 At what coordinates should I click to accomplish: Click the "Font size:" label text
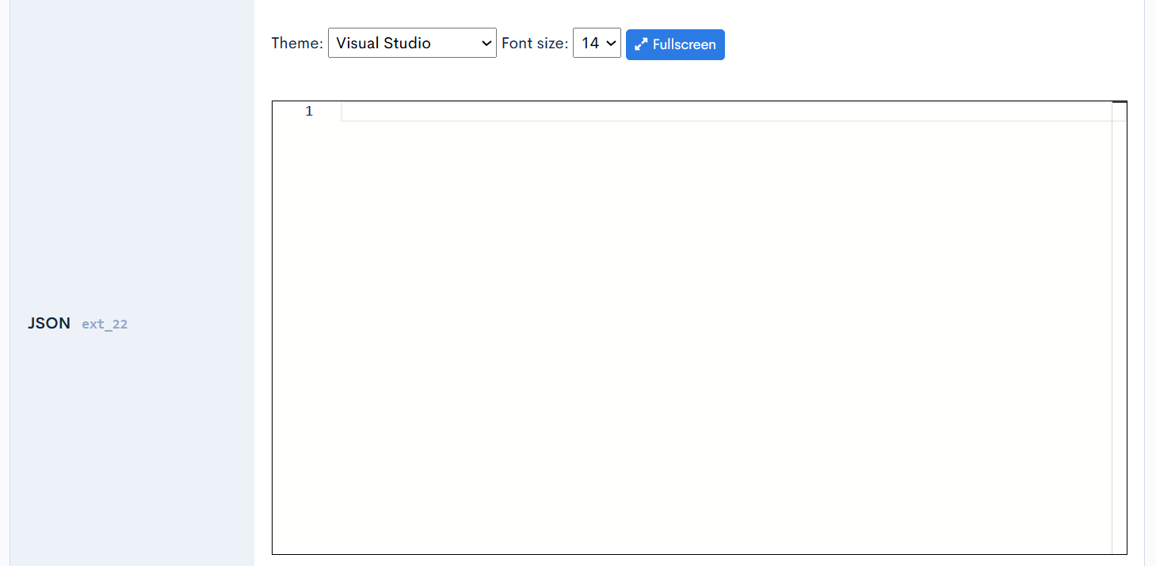[x=535, y=44]
